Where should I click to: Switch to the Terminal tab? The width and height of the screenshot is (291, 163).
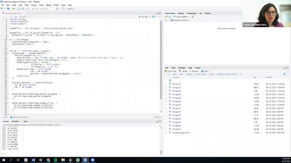15,121
